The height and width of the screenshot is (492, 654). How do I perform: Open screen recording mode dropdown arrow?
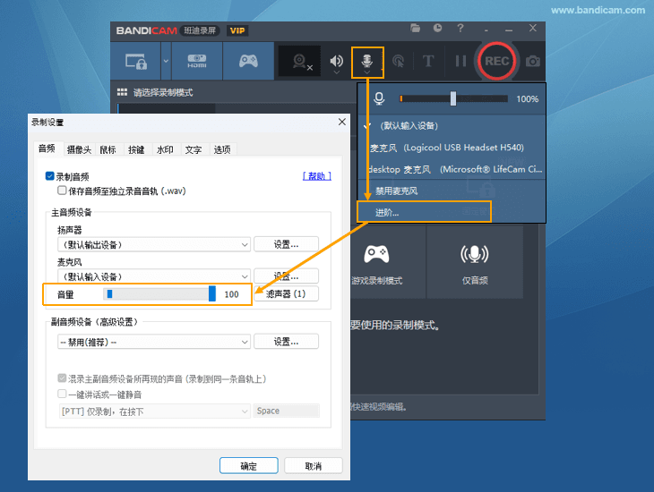click(x=166, y=61)
